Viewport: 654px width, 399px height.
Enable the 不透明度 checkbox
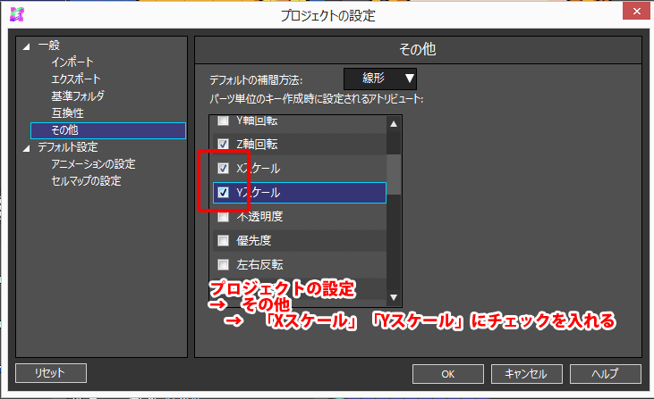click(x=223, y=216)
